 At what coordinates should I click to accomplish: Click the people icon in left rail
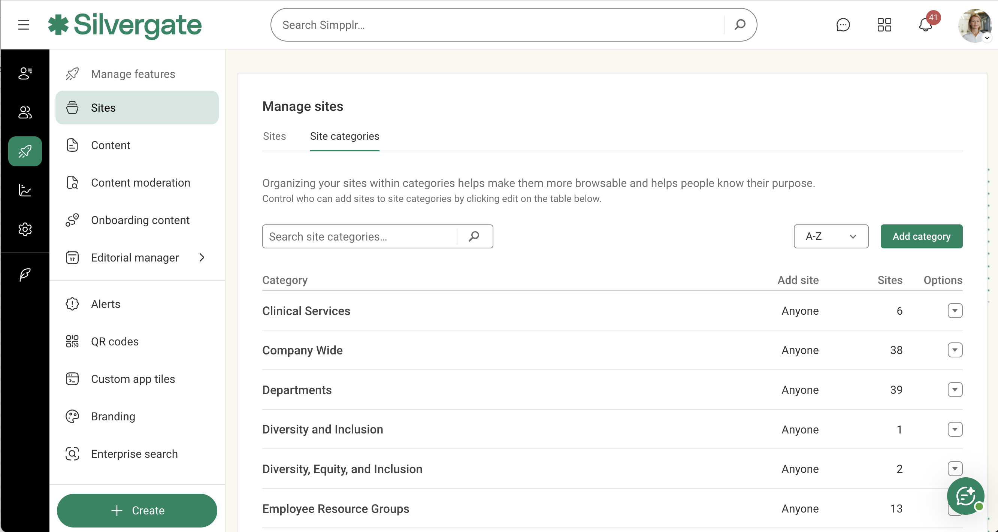25,112
